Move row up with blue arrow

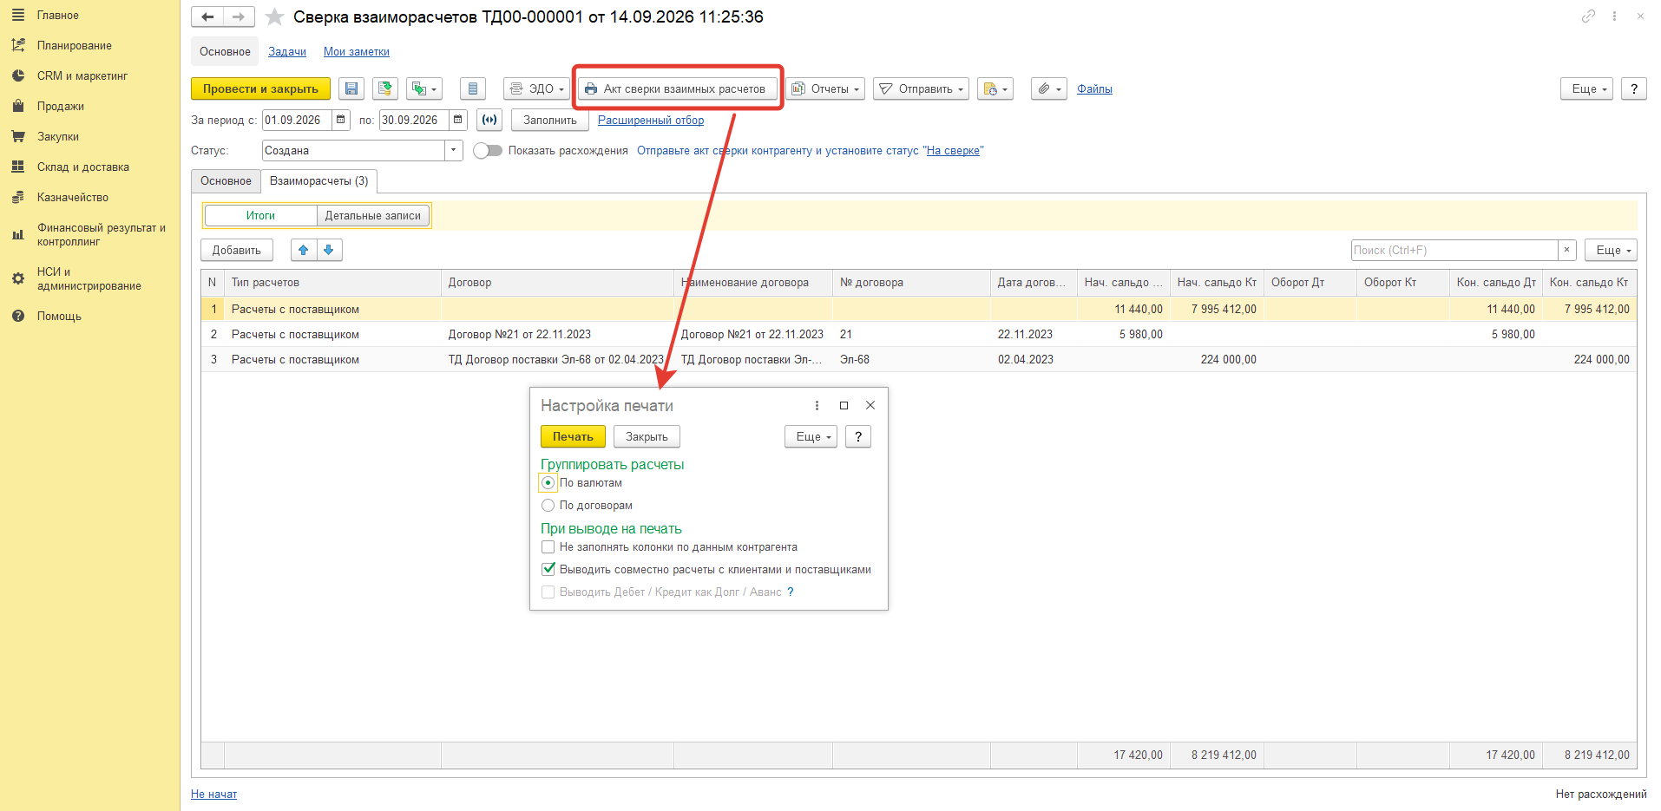pos(303,250)
